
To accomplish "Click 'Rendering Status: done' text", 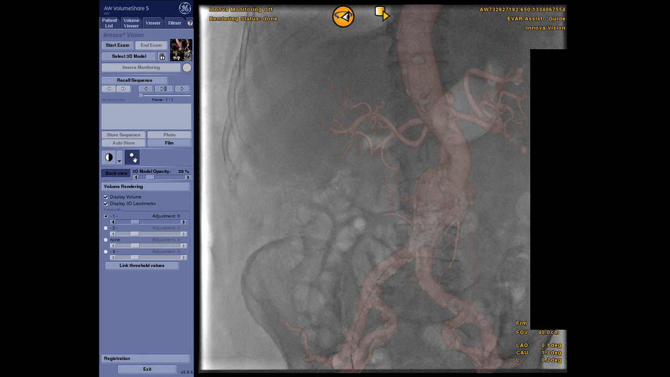I will tap(243, 19).
